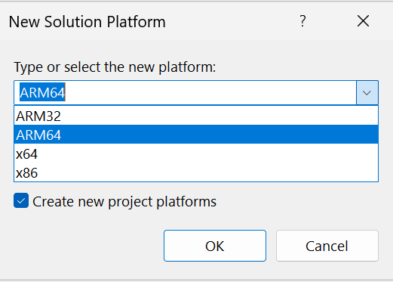Collapse the platform list via chevron arrow

pyautogui.click(x=367, y=93)
